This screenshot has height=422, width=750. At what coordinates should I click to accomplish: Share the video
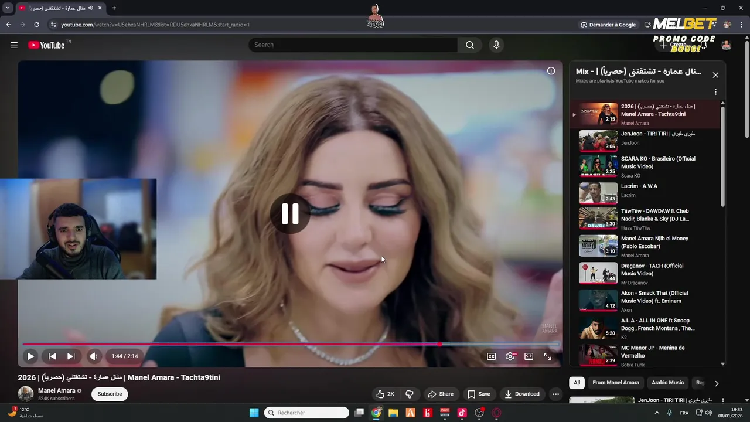click(441, 394)
